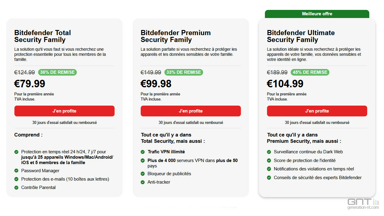Click the checkmark next to Bloqueur de publicités
The image size is (384, 216).
143,174
